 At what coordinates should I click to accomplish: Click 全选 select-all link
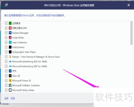[x=6, y=98]
